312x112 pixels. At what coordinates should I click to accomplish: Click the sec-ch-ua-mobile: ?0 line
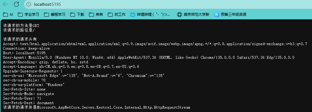[24, 80]
